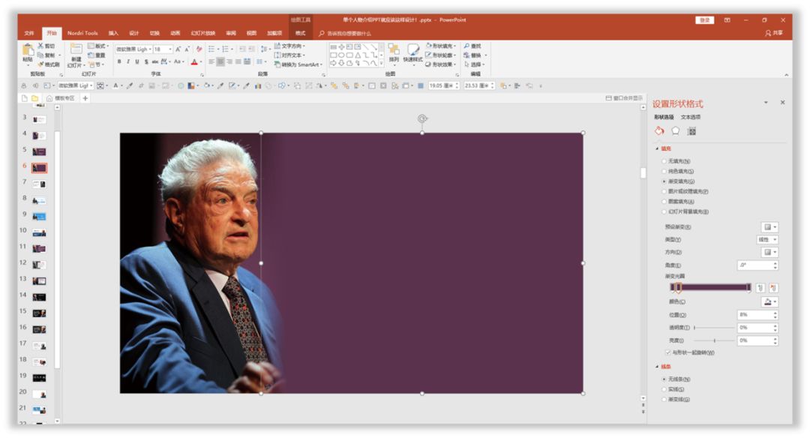
Task: Click the Reset (重置) slide button
Action: click(x=97, y=55)
